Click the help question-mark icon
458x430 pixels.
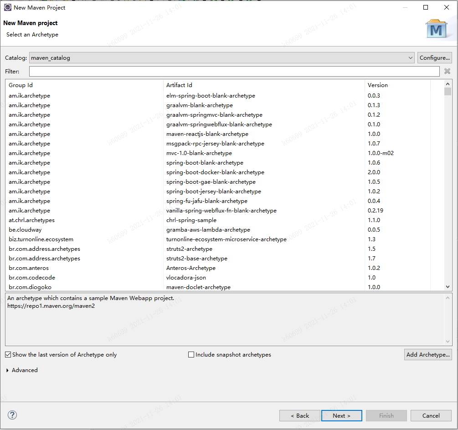pos(12,415)
